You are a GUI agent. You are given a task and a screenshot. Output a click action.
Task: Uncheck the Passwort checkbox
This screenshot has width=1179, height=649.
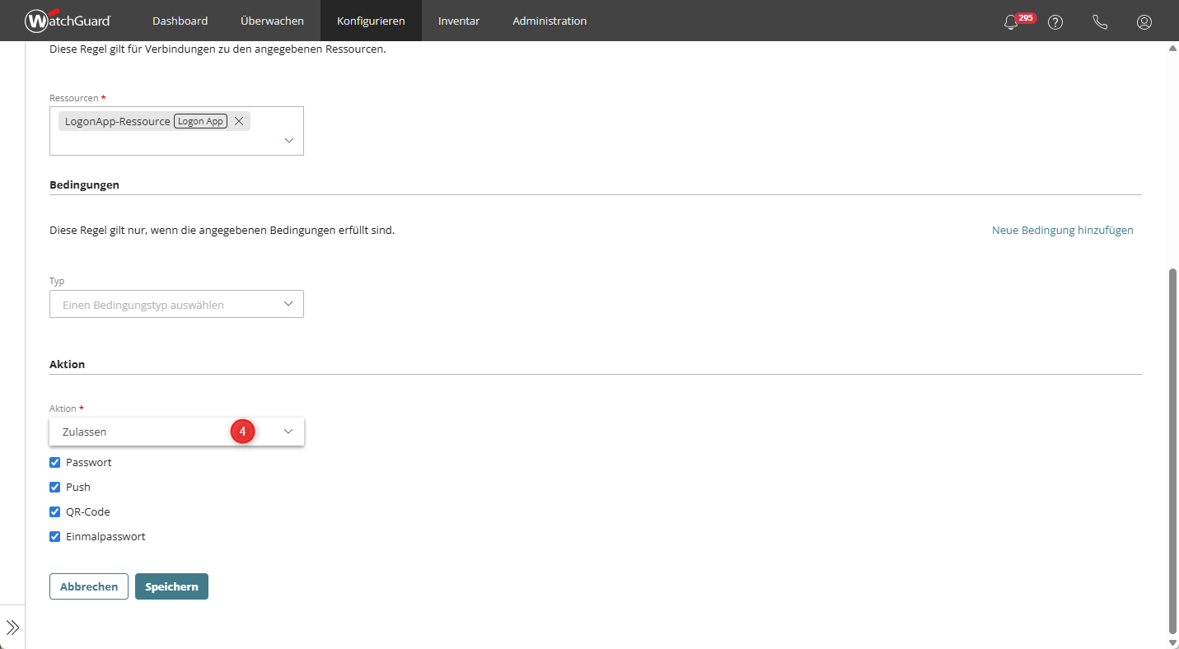click(x=55, y=463)
